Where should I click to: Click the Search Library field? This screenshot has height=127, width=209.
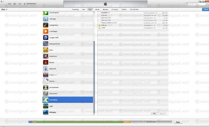[x=197, y=4]
